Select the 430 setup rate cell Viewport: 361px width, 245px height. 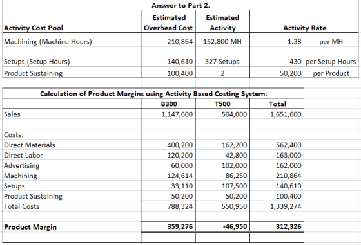(x=277, y=56)
